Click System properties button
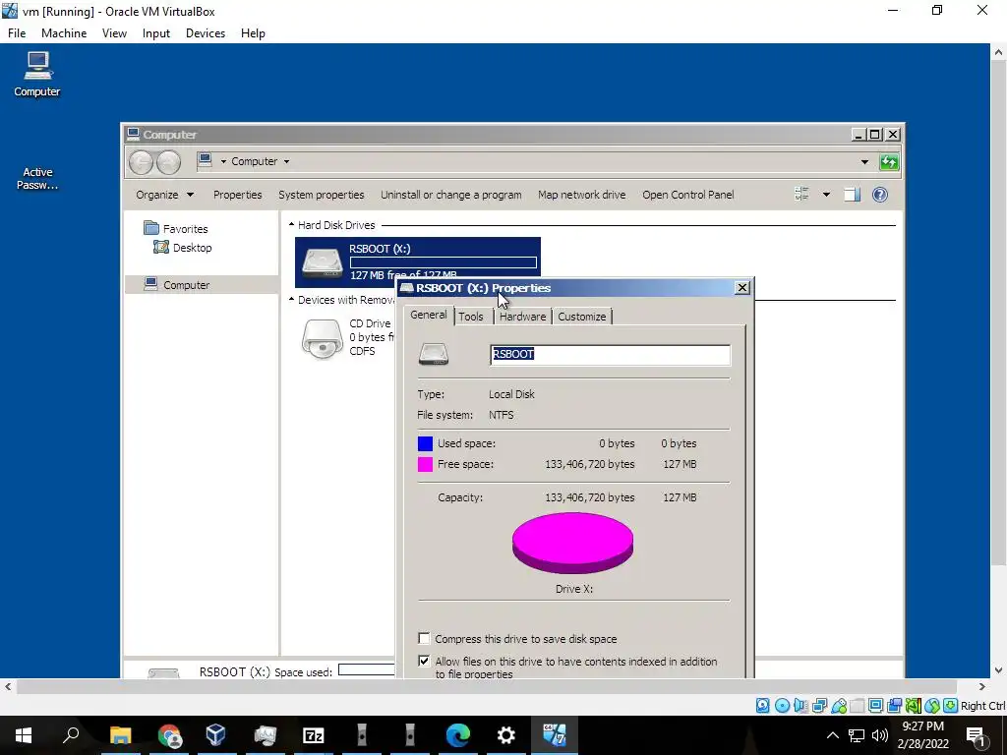Image resolution: width=1007 pixels, height=755 pixels. (322, 195)
